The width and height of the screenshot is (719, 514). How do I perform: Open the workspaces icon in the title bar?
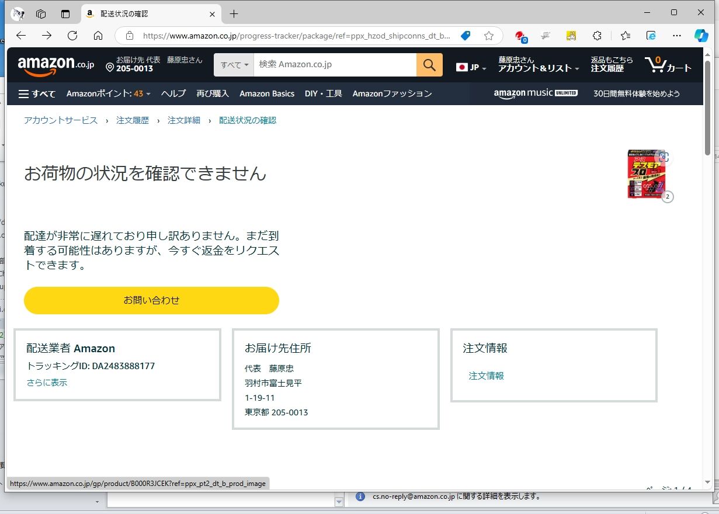click(x=41, y=13)
